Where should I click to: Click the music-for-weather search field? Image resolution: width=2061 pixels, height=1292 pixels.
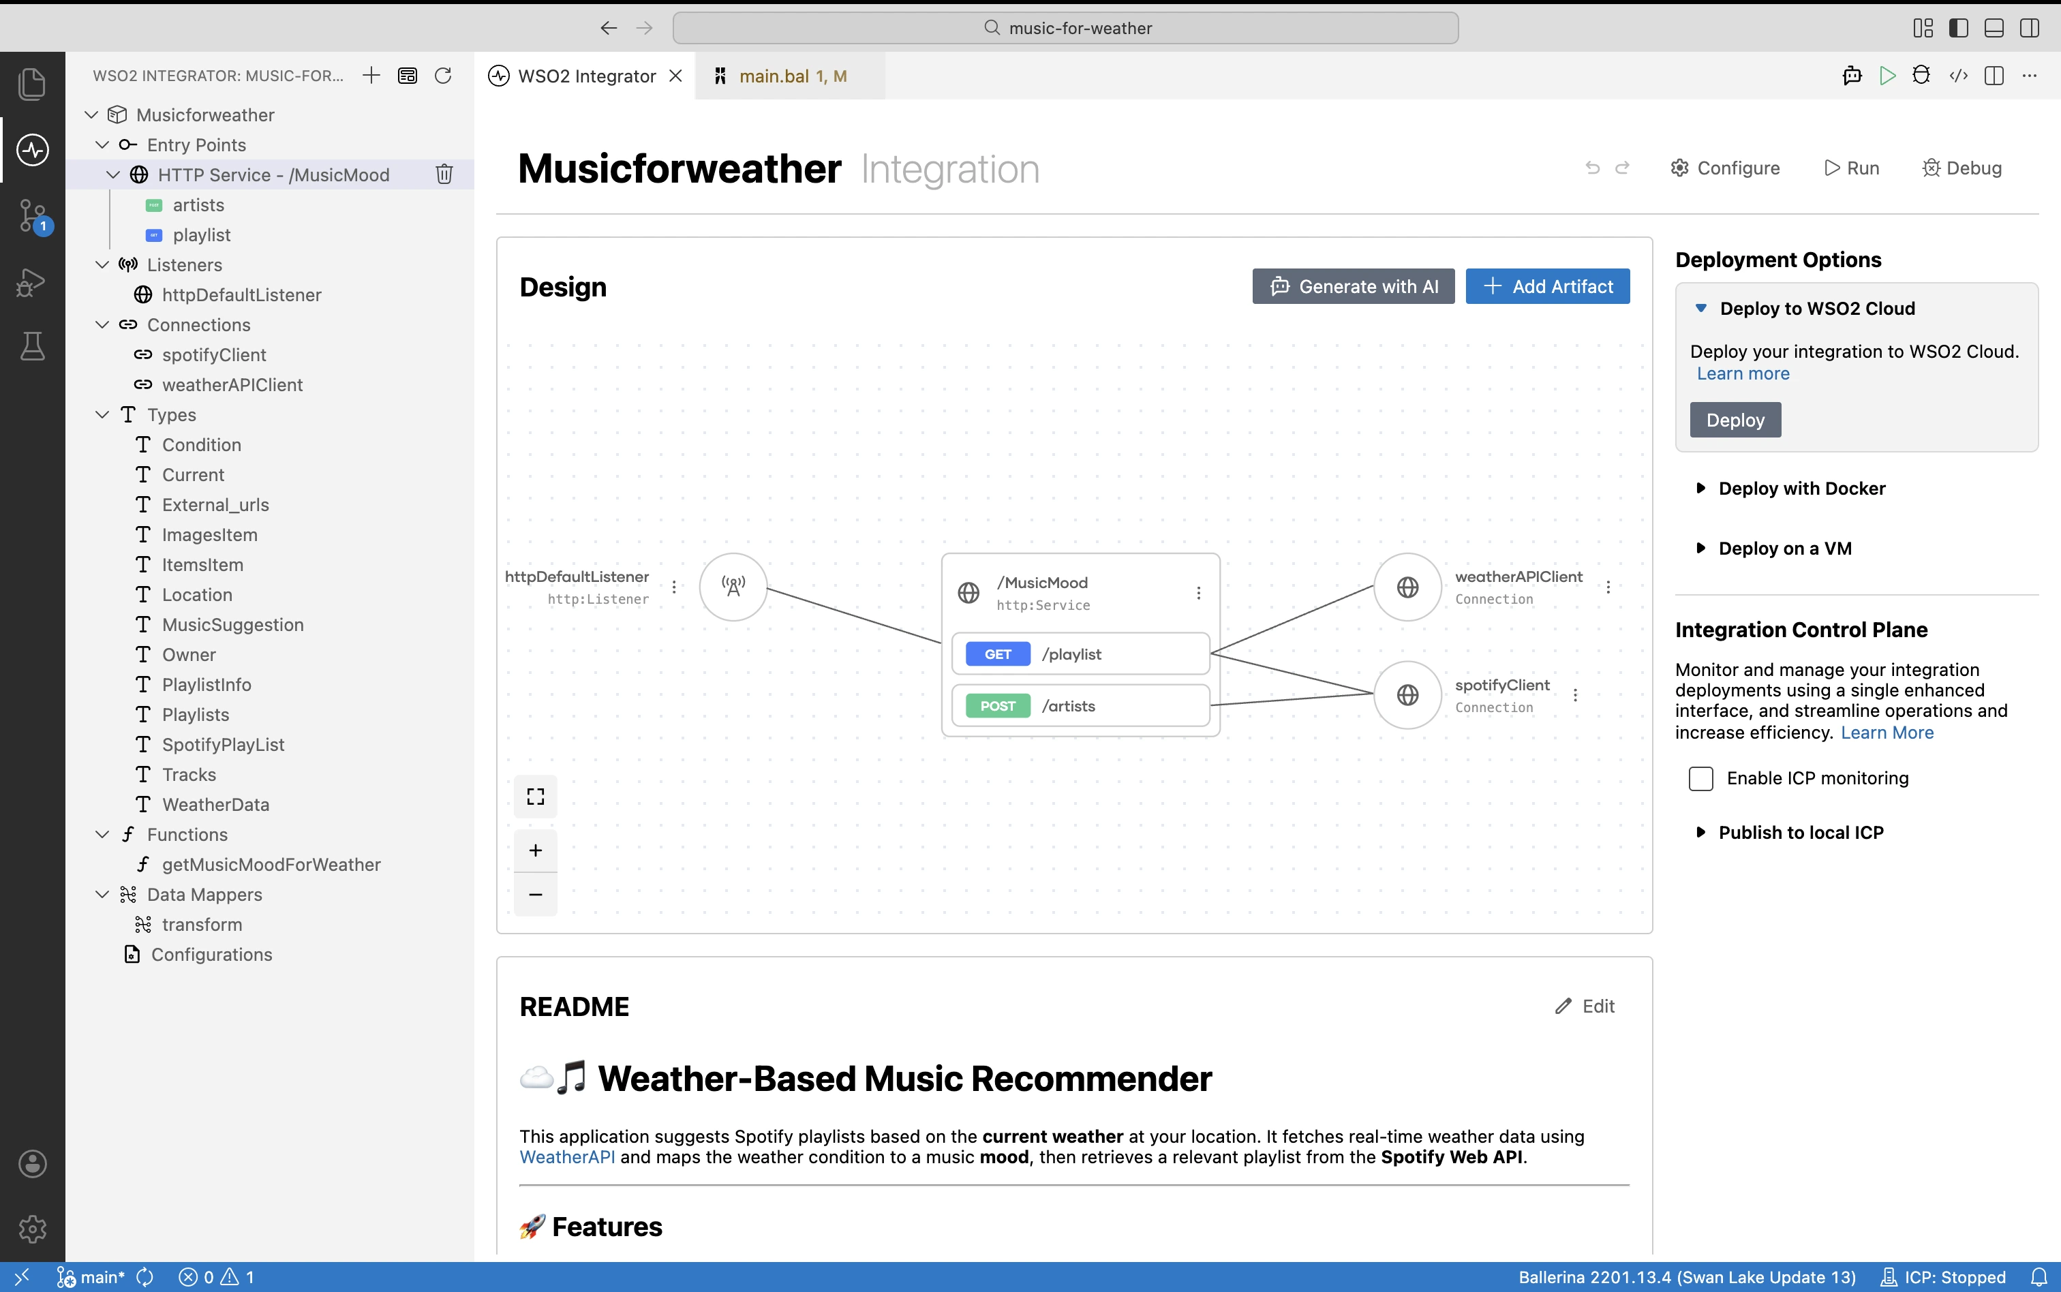(x=1065, y=28)
